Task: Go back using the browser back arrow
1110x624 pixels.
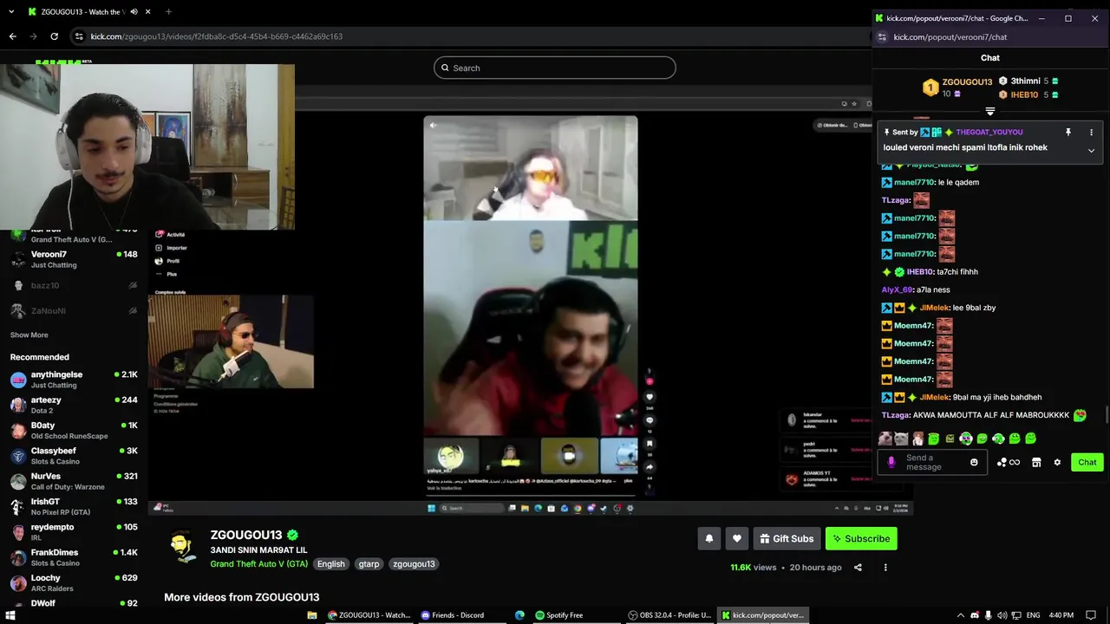Action: (x=12, y=36)
